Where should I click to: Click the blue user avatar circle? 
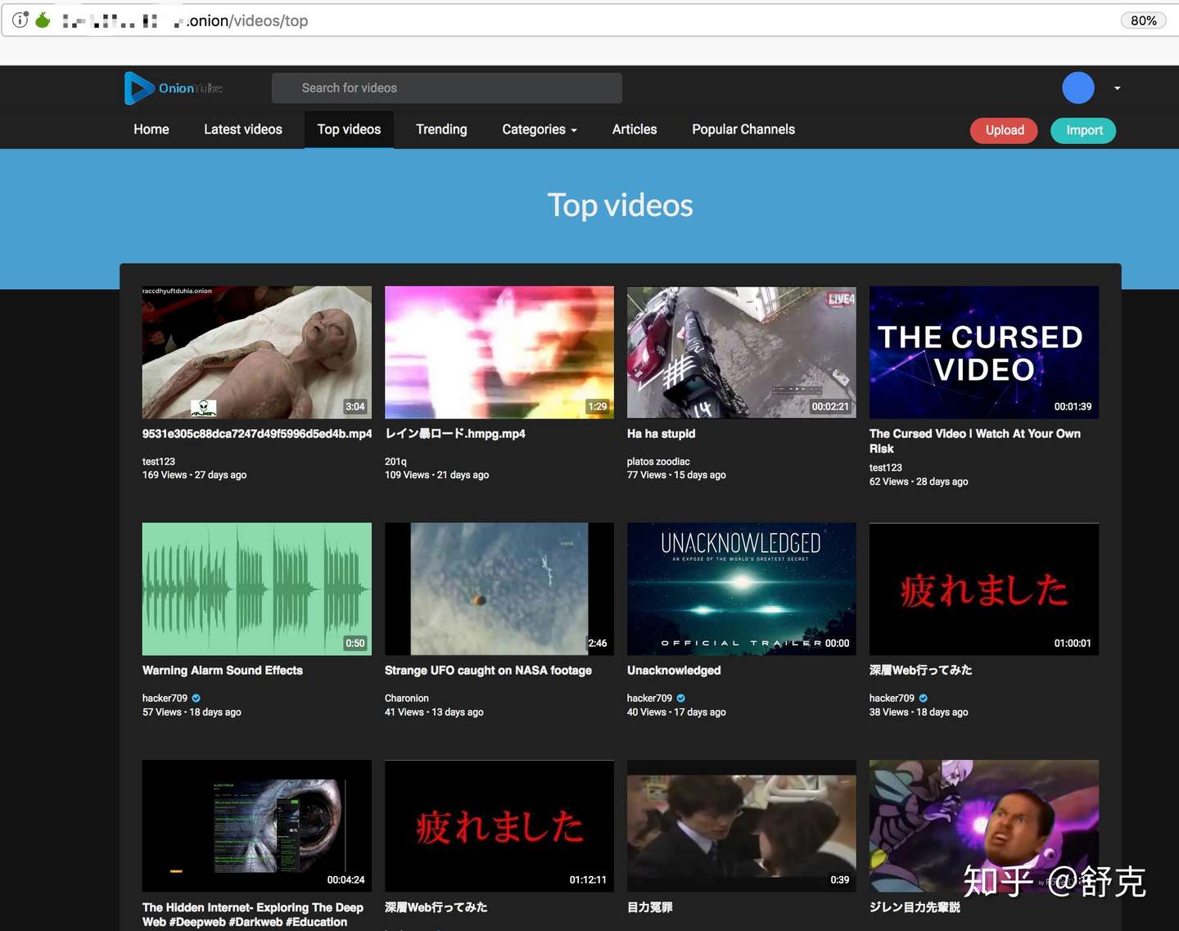(1078, 88)
